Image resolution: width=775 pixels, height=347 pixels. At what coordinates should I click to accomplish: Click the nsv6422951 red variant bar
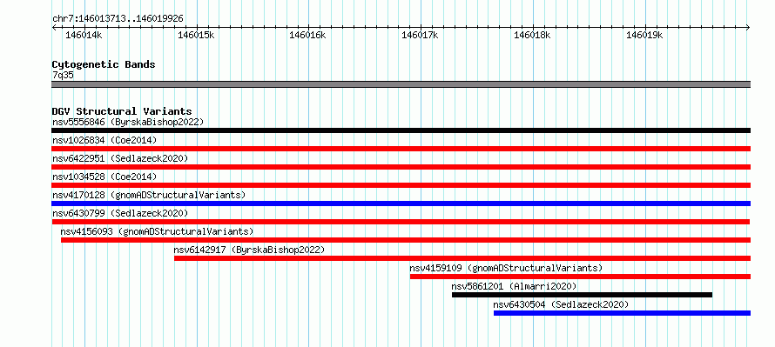[401, 167]
